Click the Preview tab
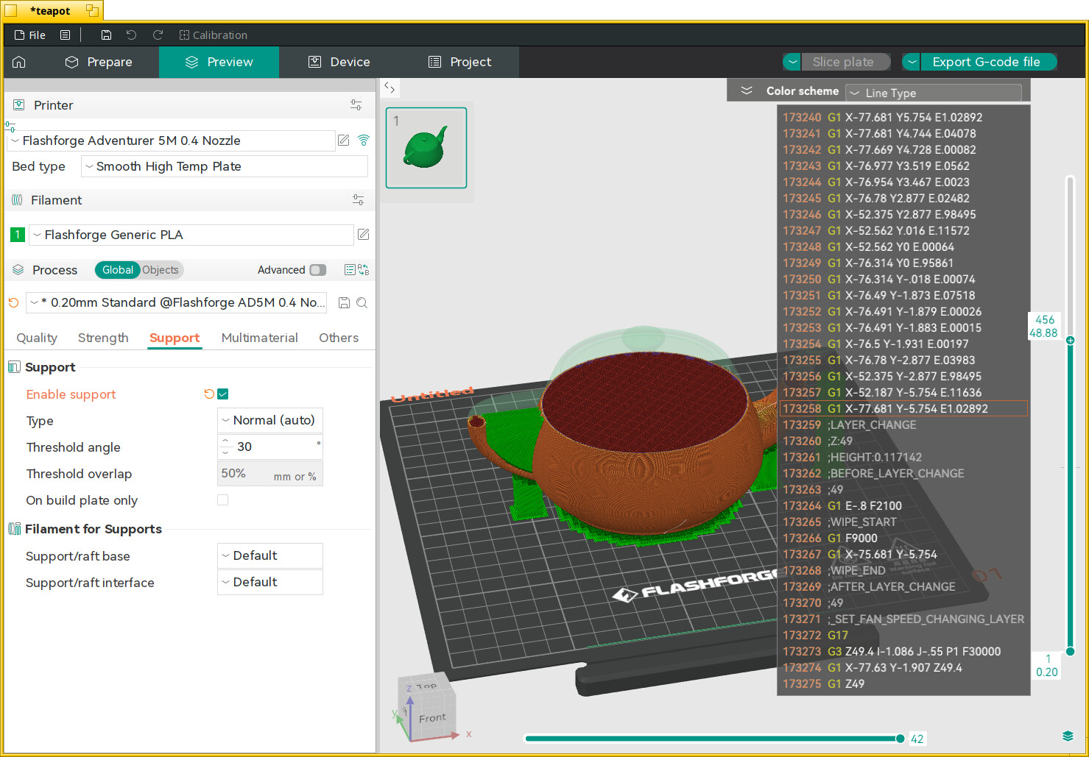Image resolution: width=1089 pixels, height=757 pixels. pyautogui.click(x=219, y=62)
